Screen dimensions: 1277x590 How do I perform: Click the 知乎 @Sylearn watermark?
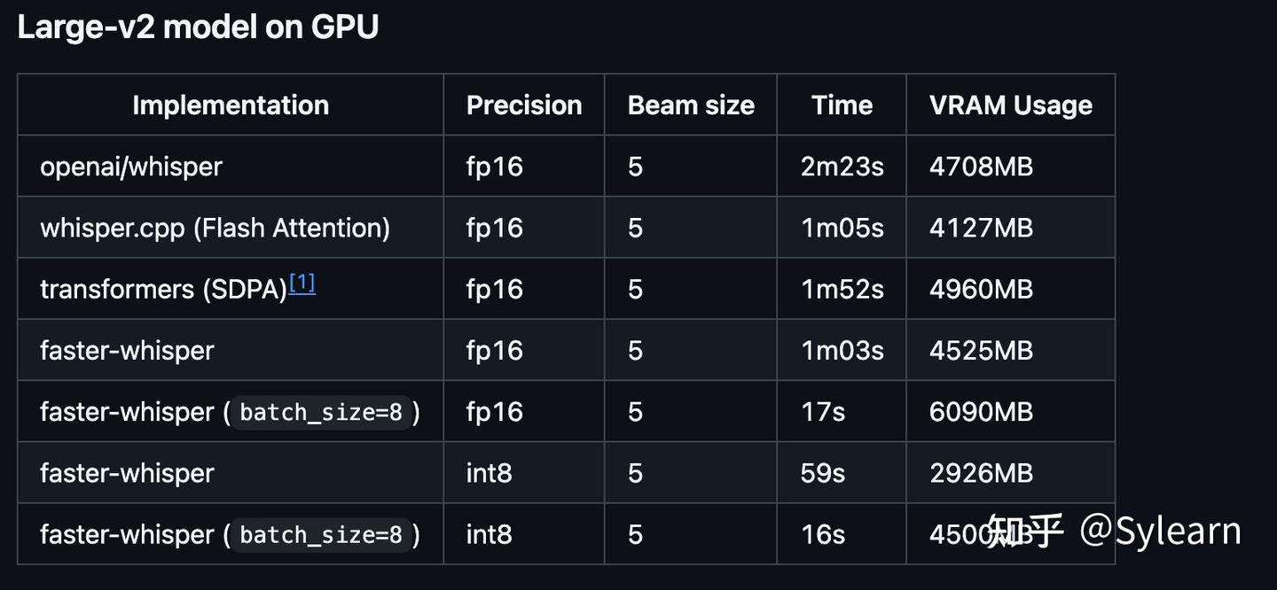1114,531
